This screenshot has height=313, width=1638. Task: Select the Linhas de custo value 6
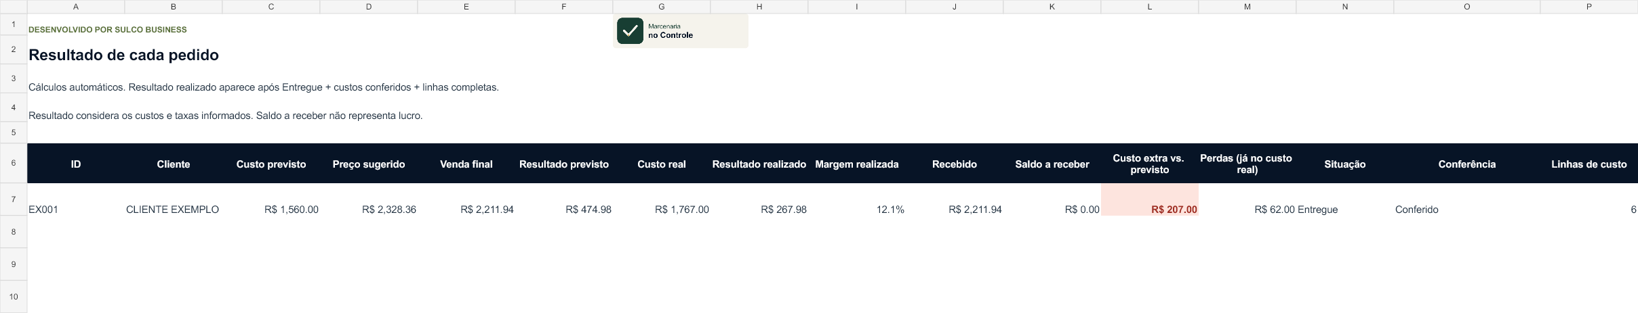1589,199
